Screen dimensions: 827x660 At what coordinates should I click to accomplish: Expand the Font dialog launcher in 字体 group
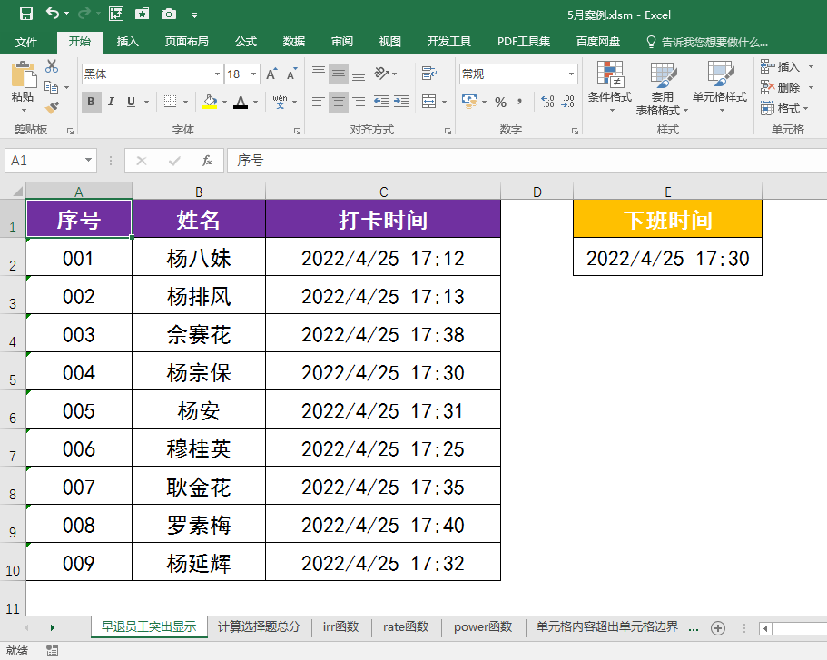[x=298, y=131]
